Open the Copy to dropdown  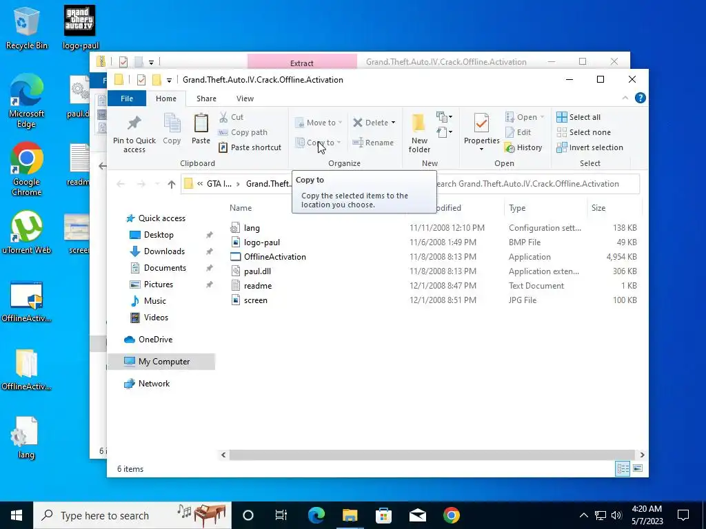click(x=318, y=143)
